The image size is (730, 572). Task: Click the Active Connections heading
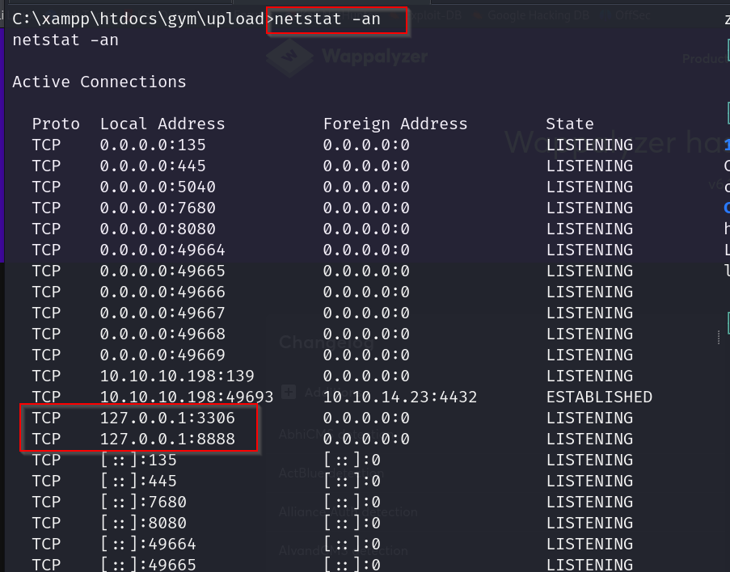click(x=99, y=82)
